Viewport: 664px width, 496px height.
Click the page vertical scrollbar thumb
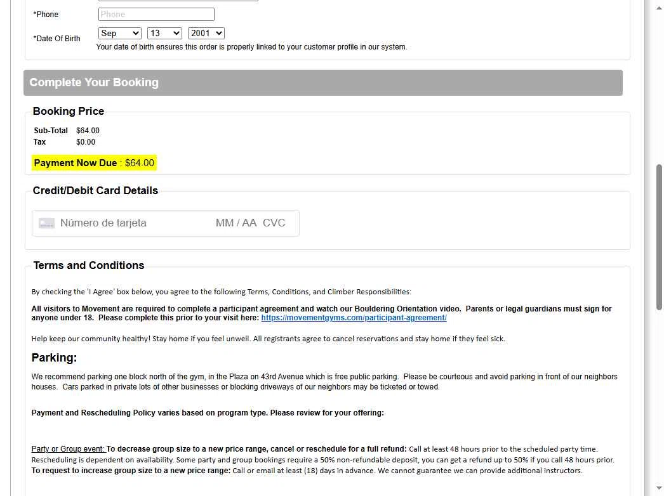[x=659, y=237]
